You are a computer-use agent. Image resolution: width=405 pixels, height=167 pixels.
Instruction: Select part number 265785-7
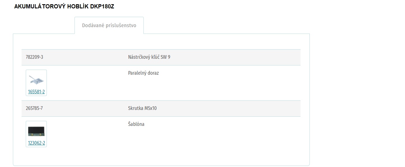click(x=34, y=108)
